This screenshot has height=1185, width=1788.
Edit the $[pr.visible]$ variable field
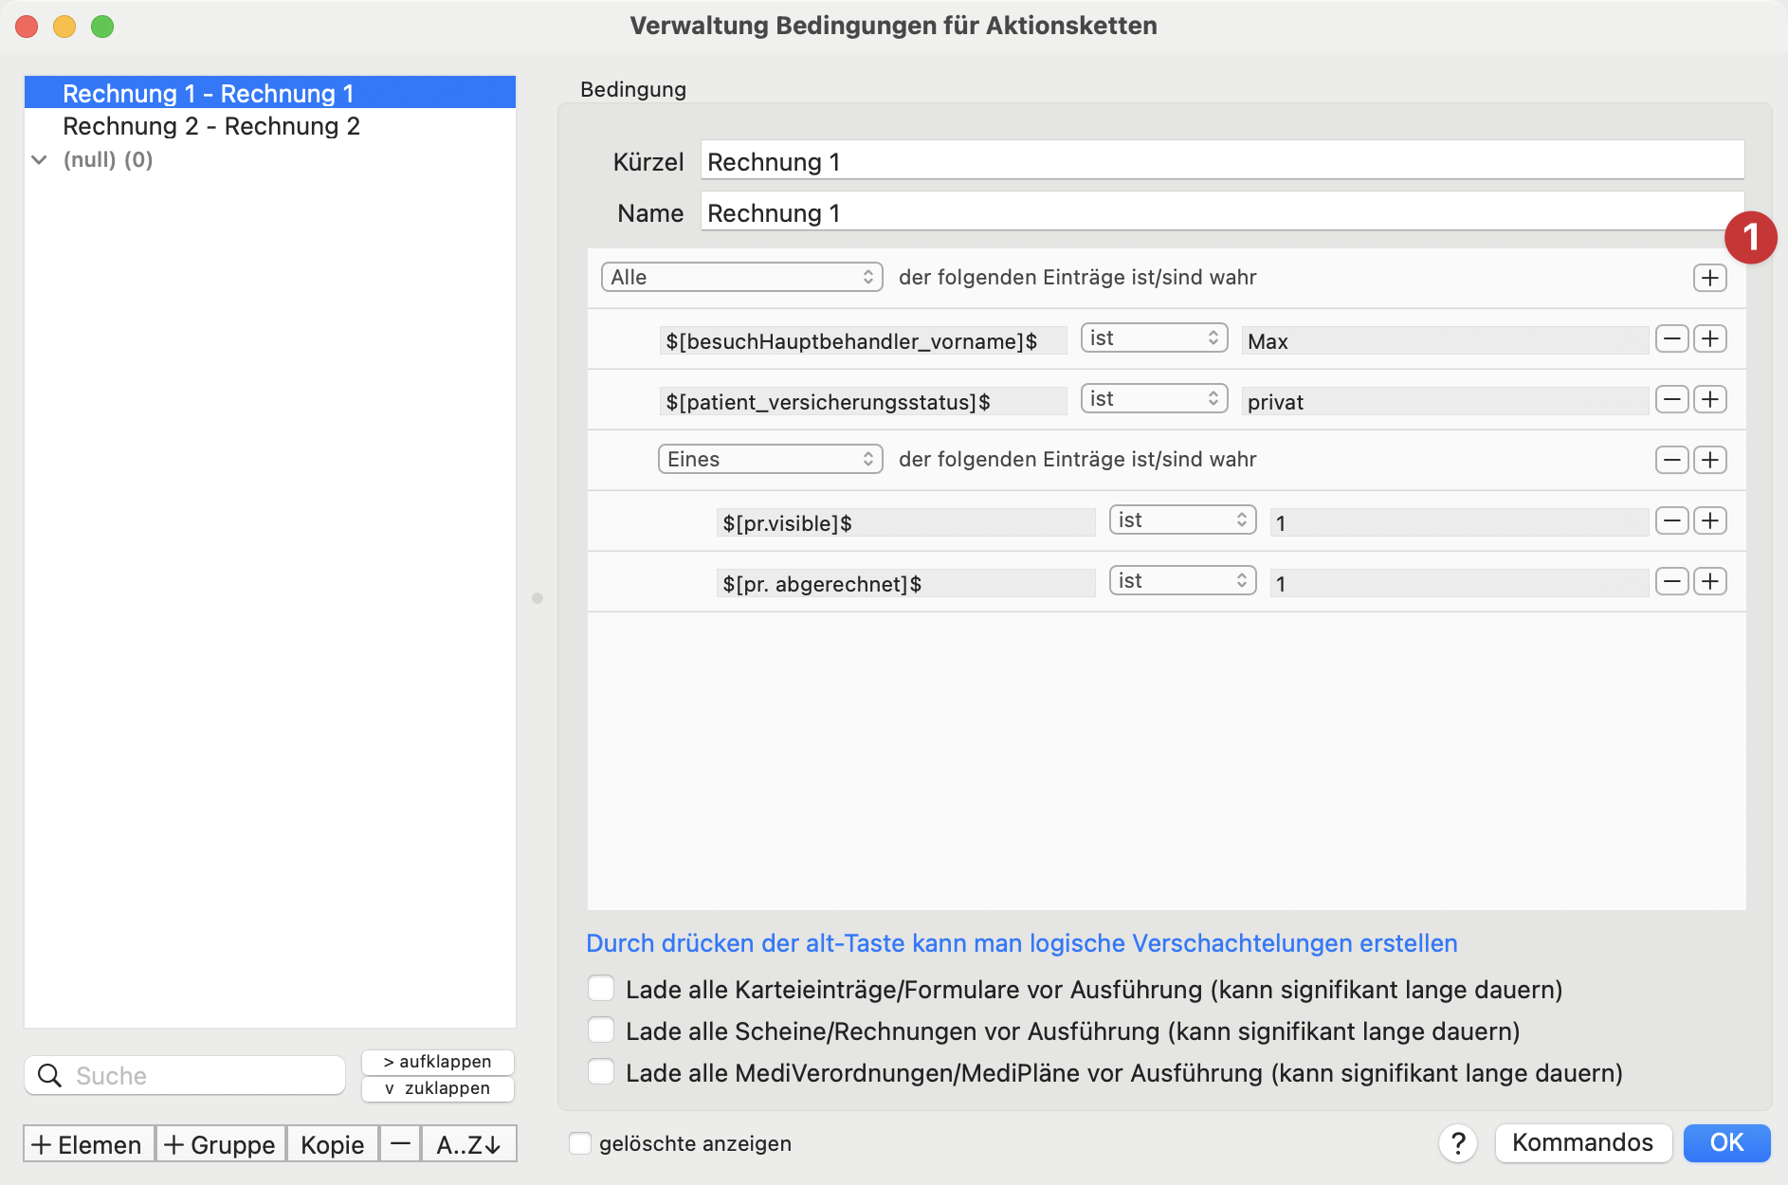coord(905,523)
